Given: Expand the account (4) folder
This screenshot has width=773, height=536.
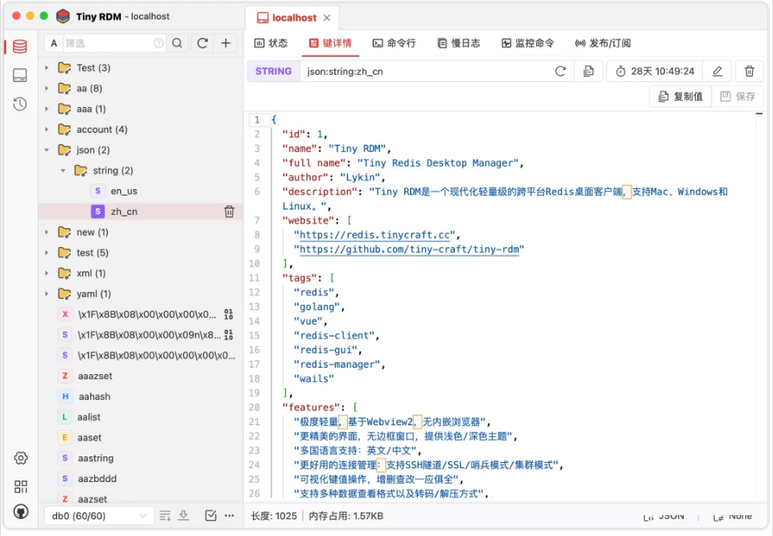Looking at the screenshot, I should pyautogui.click(x=47, y=130).
